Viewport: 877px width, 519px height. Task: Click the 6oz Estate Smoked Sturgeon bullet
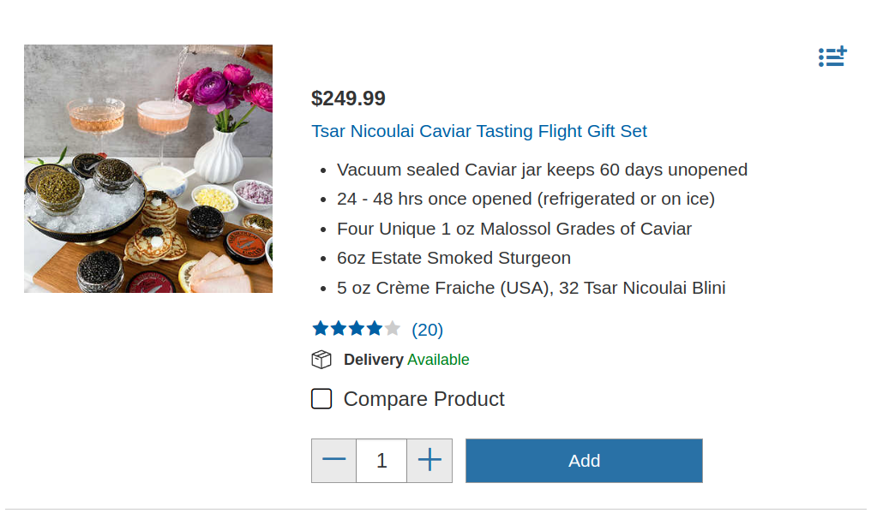coord(454,258)
